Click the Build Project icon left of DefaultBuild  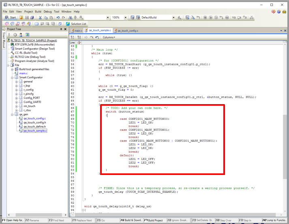tap(132, 17)
